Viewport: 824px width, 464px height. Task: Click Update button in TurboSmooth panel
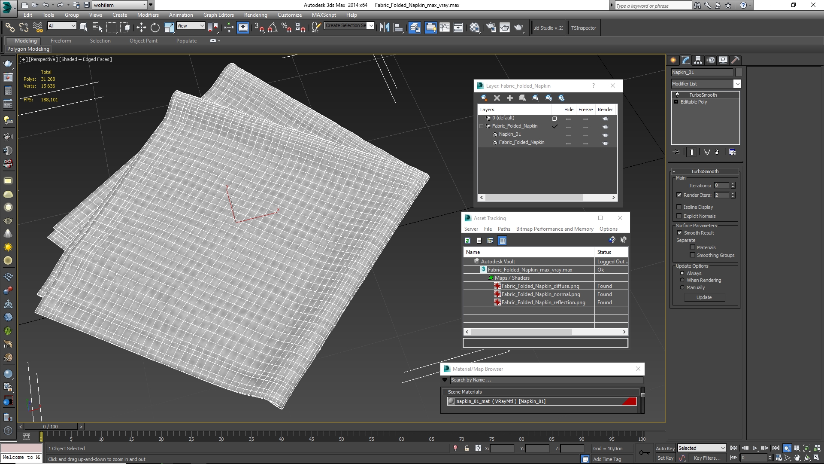(x=703, y=297)
